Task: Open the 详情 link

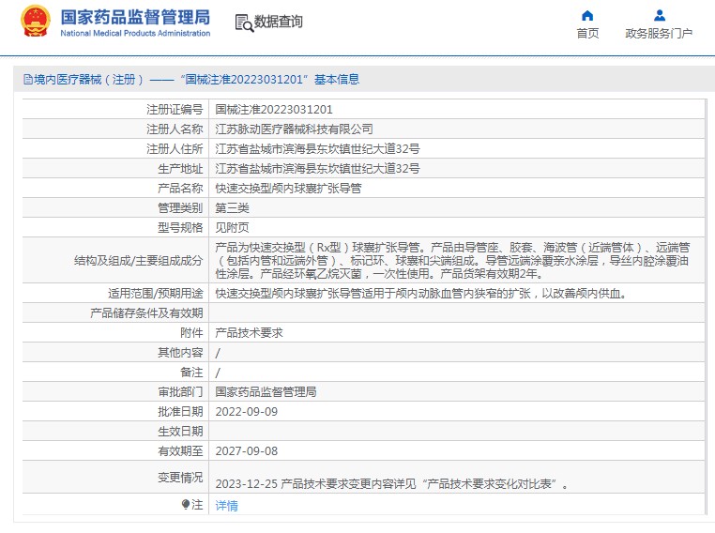Action: (x=227, y=505)
